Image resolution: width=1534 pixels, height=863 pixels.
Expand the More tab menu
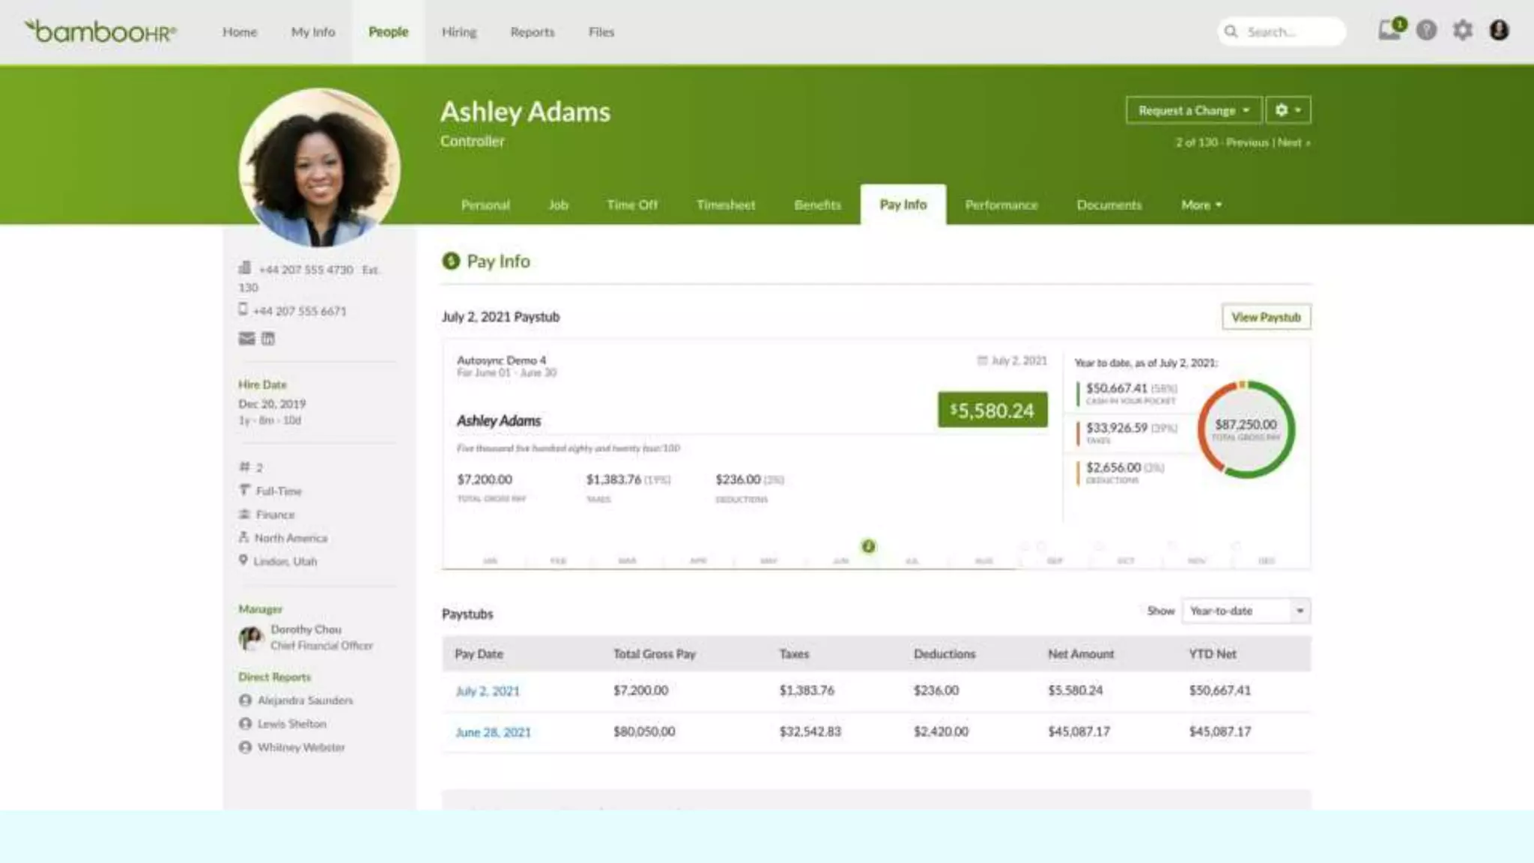point(1201,205)
